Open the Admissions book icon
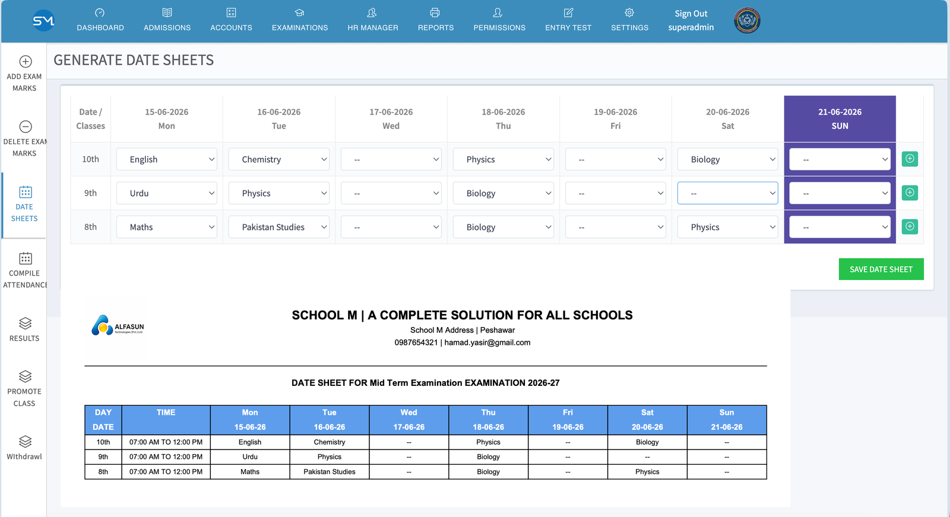Screen dimensions: 950x517 (x=167, y=12)
